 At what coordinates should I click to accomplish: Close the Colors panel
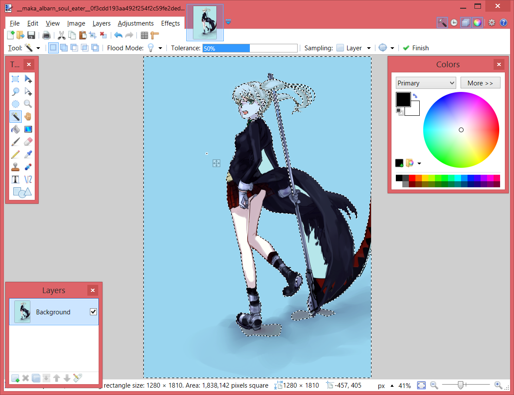[499, 65]
